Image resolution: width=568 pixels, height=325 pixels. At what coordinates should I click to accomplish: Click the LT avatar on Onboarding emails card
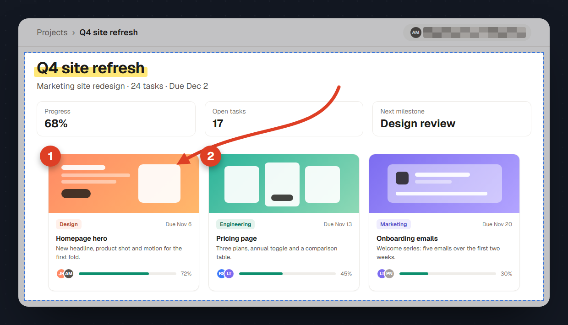pyautogui.click(x=381, y=274)
